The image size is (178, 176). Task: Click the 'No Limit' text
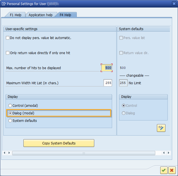tap(135, 83)
